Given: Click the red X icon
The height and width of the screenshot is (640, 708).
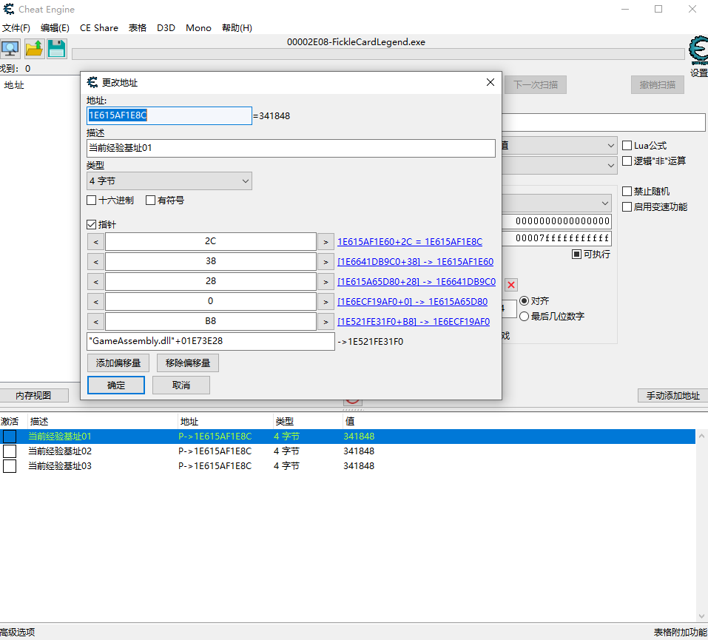Looking at the screenshot, I should pos(511,285).
